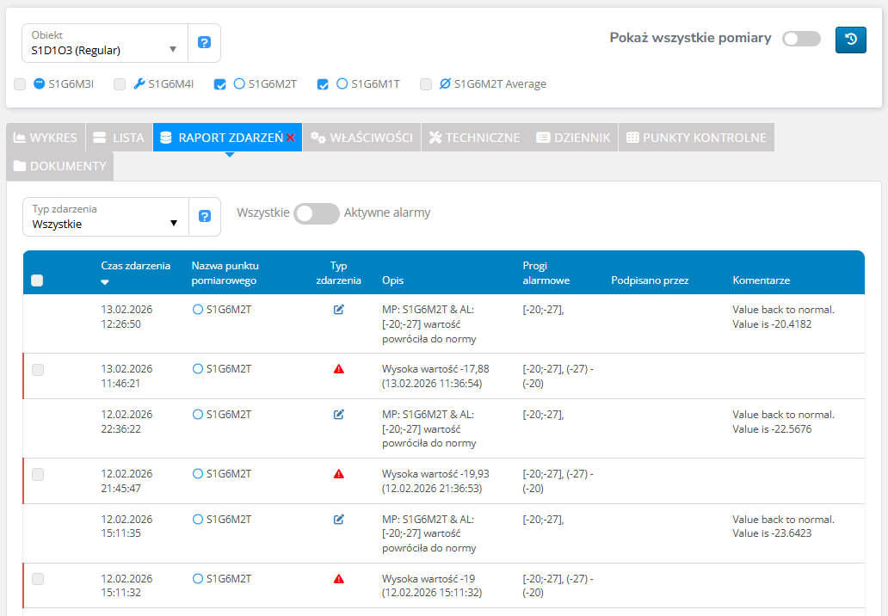888x616 pixels.
Task: Click help icon next to Obiekt dropdown
Action: pos(204,43)
